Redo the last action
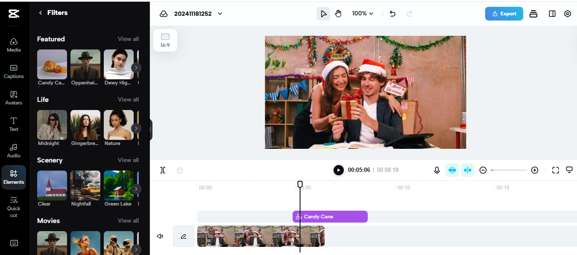 point(409,14)
